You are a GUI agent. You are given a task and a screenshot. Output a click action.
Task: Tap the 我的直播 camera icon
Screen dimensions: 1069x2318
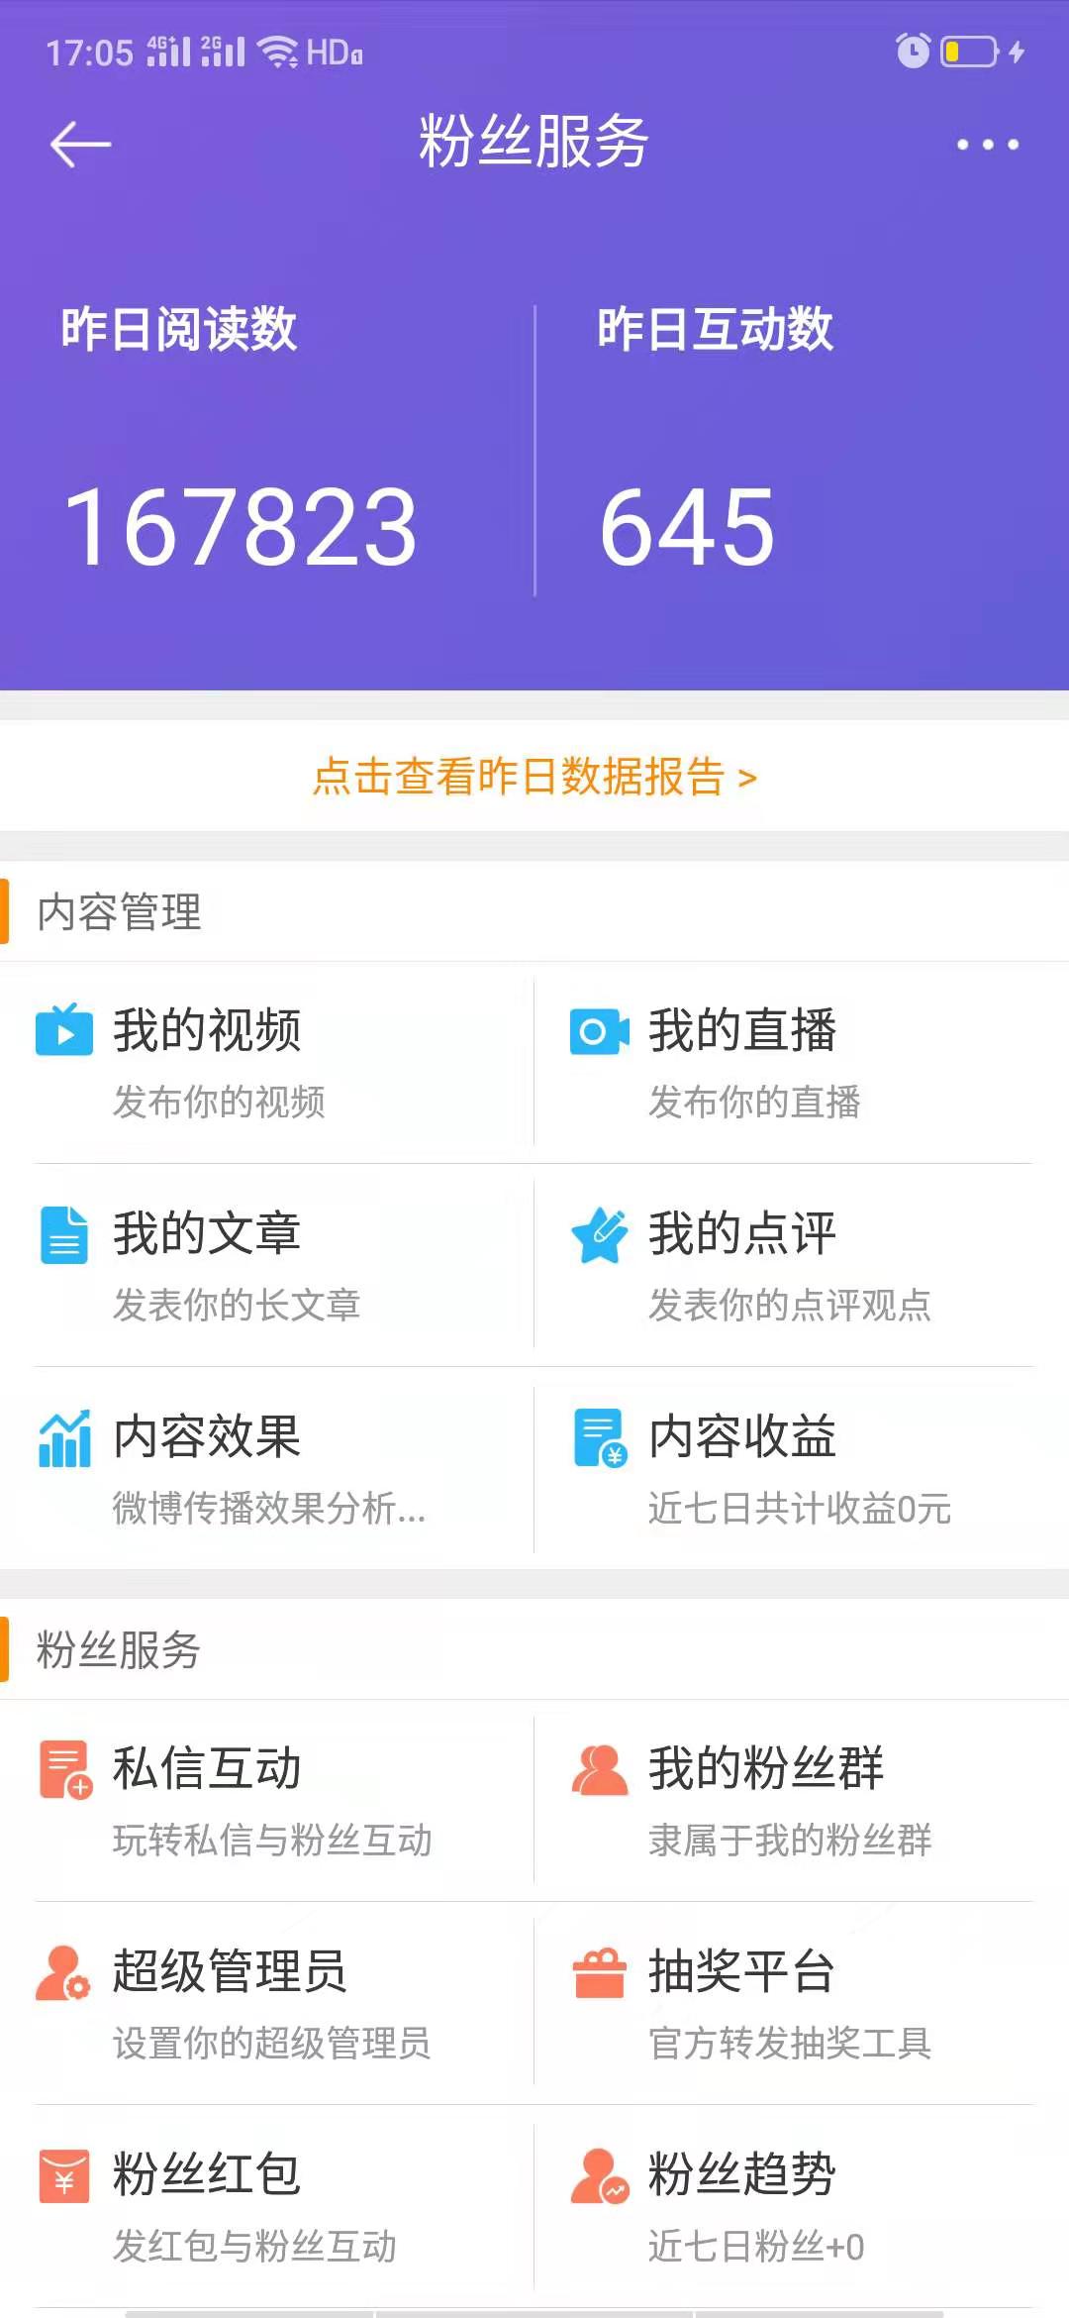tap(600, 1031)
